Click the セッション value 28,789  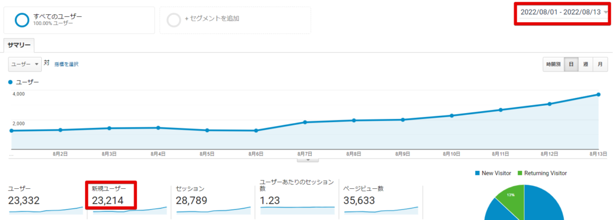(192, 200)
